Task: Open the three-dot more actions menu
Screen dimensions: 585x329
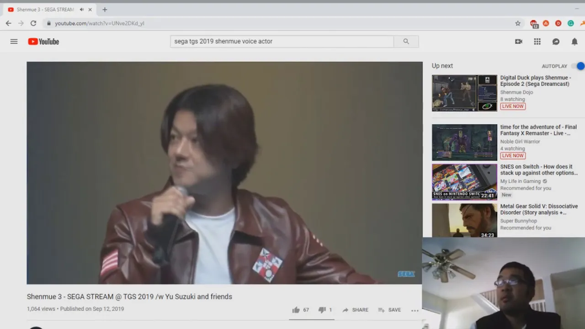Action: (x=415, y=310)
